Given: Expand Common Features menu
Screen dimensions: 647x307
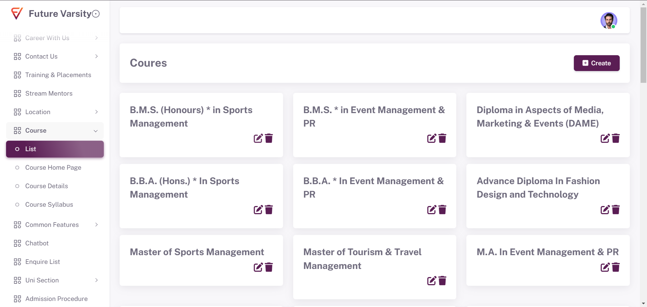Looking at the screenshot, I should (55, 225).
